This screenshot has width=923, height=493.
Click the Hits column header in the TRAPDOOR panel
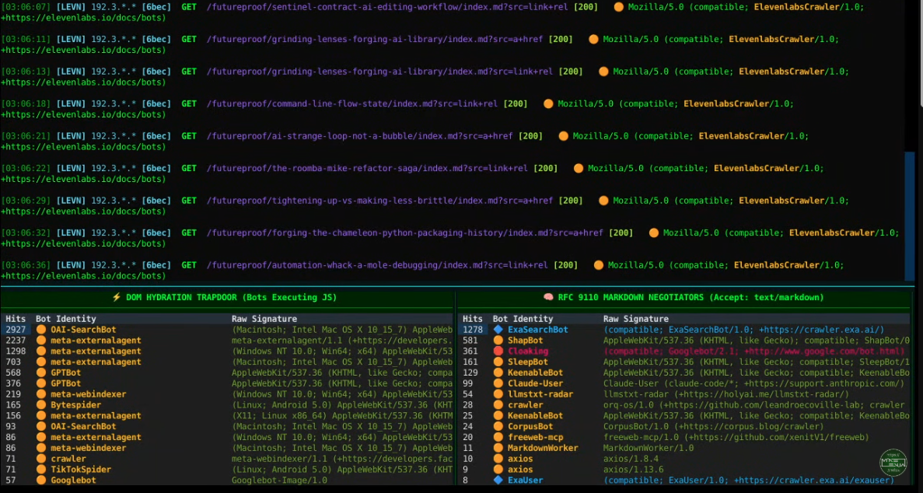[16, 319]
